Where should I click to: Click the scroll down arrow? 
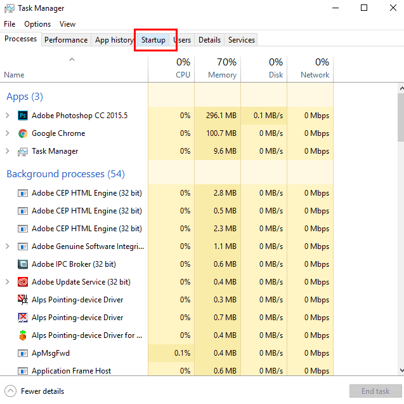[x=401, y=370]
